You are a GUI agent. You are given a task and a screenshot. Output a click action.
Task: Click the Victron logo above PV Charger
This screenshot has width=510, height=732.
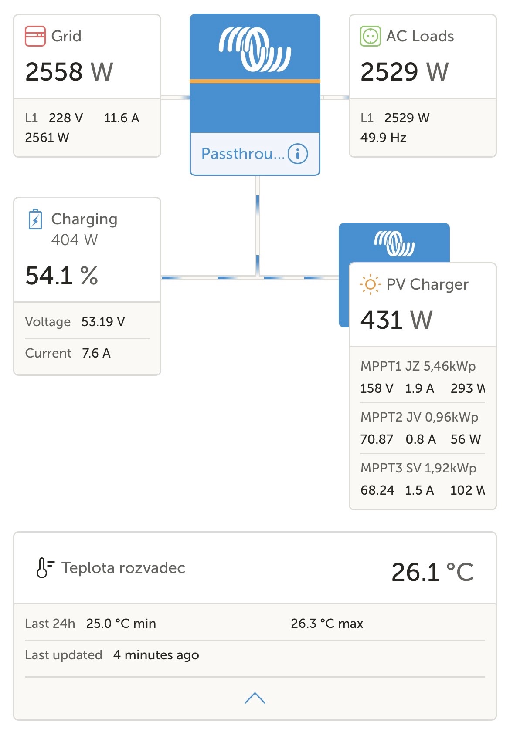point(394,243)
